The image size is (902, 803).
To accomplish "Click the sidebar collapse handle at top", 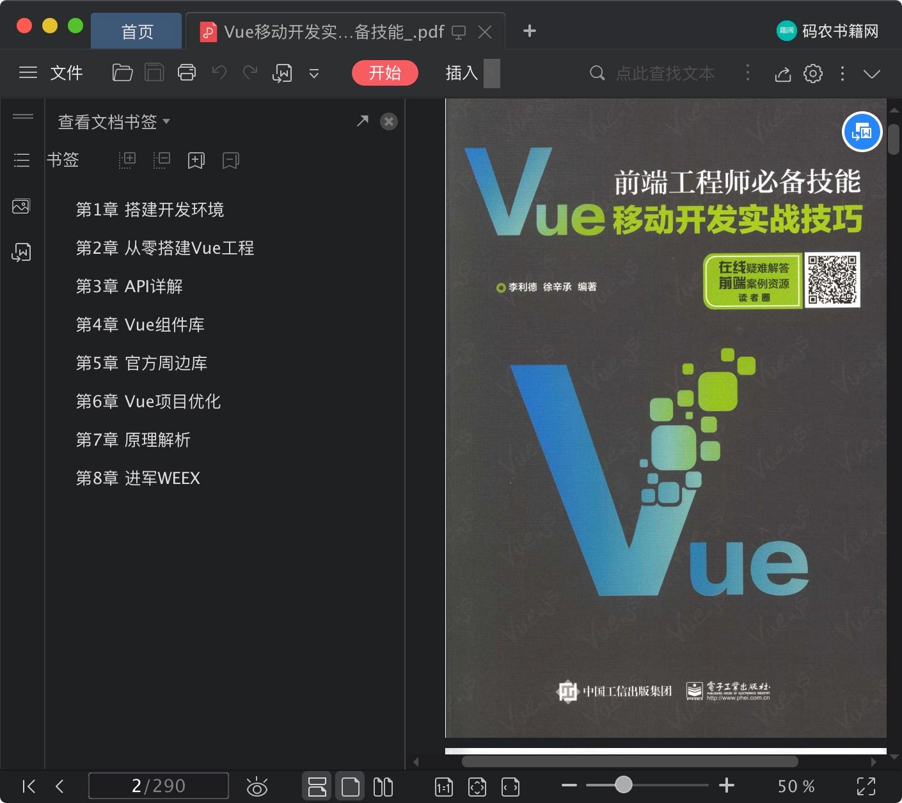I will (x=23, y=116).
